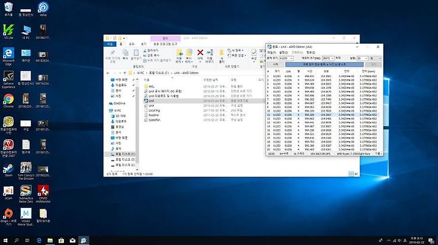Open the unit dropdown right of the run count
Image resolution: width=438 pixels, height=245 pixels.
376,58
